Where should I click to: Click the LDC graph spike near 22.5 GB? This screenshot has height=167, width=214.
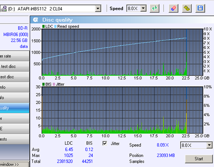pyautogui.click(x=186, y=64)
